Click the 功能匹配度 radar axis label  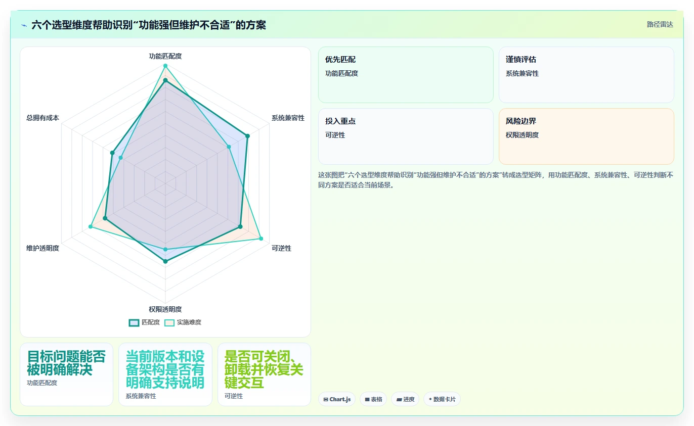165,56
